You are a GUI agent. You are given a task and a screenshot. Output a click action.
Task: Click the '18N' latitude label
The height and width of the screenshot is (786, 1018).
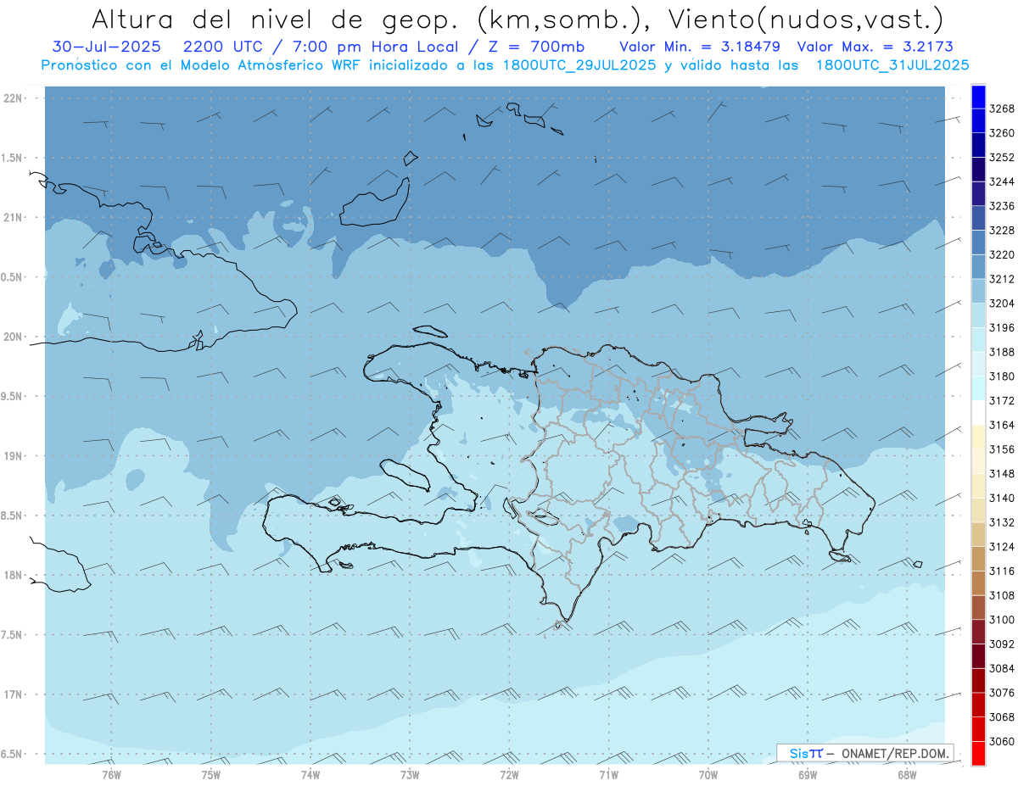[x=14, y=576]
